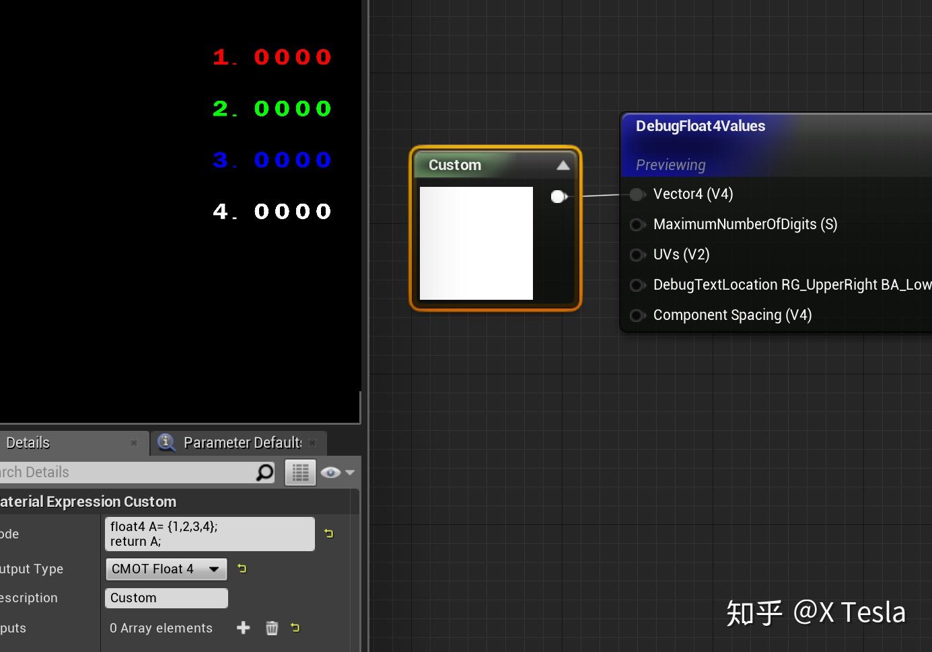This screenshot has width=932, height=652.
Task: Select the Details tab
Action: pyautogui.click(x=28, y=442)
